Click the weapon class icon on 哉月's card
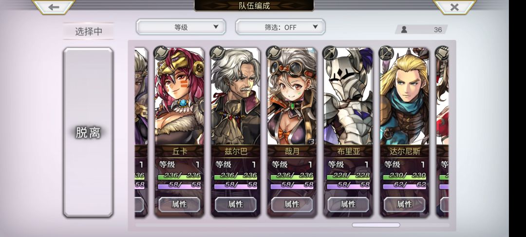Viewport: 526px width, 237px height. [273, 52]
